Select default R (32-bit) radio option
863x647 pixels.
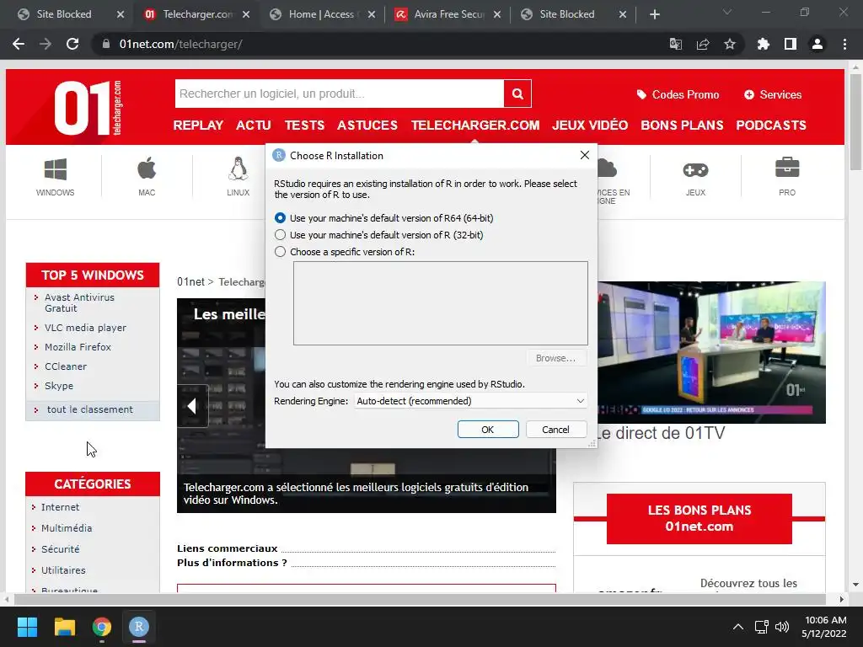[x=280, y=235]
